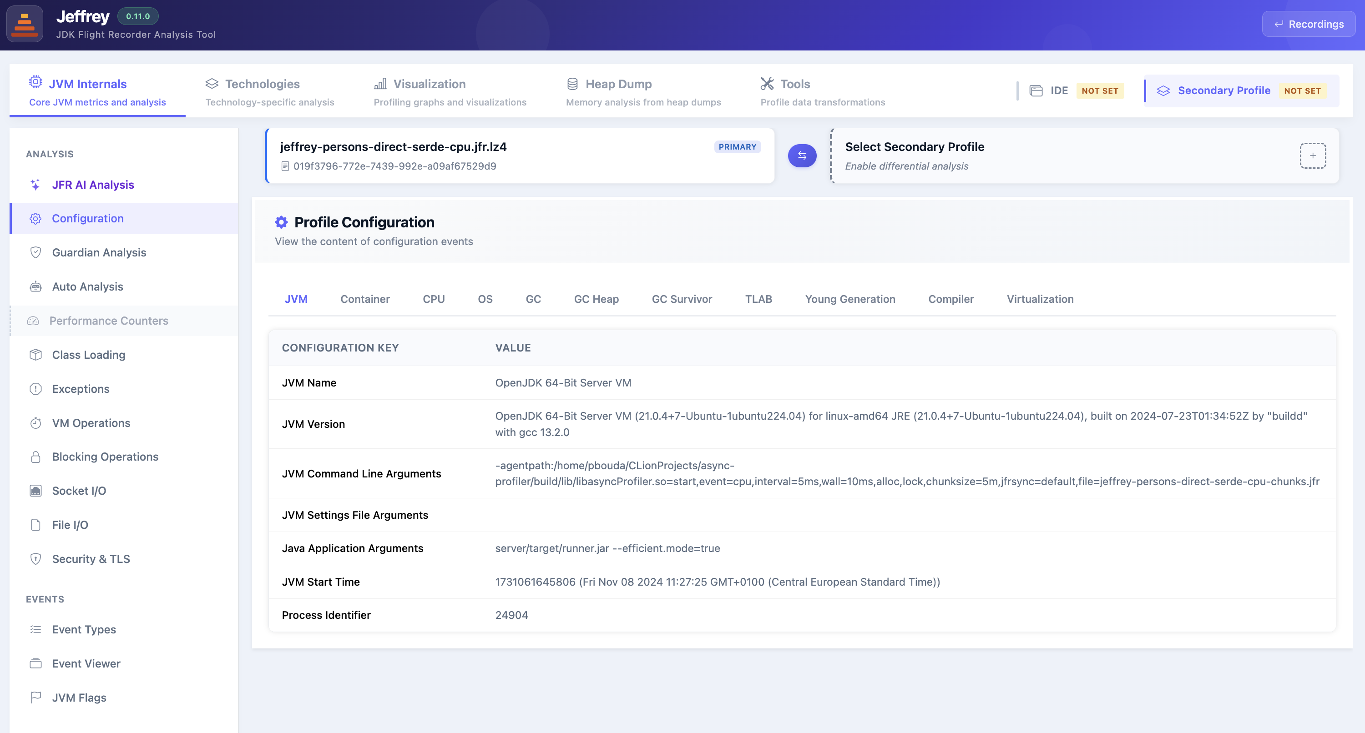
Task: Click the Profile Configuration heading gear icon
Action: [x=281, y=222]
